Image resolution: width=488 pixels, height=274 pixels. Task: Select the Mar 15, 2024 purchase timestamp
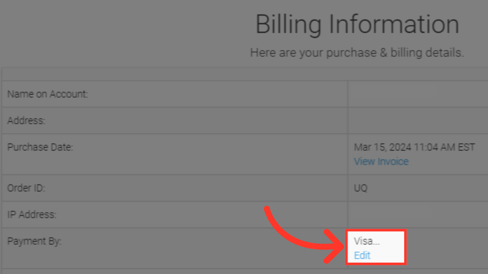pos(414,147)
